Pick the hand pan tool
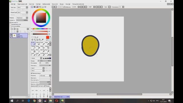This screenshot has height=103, width=183. pos(40,40)
